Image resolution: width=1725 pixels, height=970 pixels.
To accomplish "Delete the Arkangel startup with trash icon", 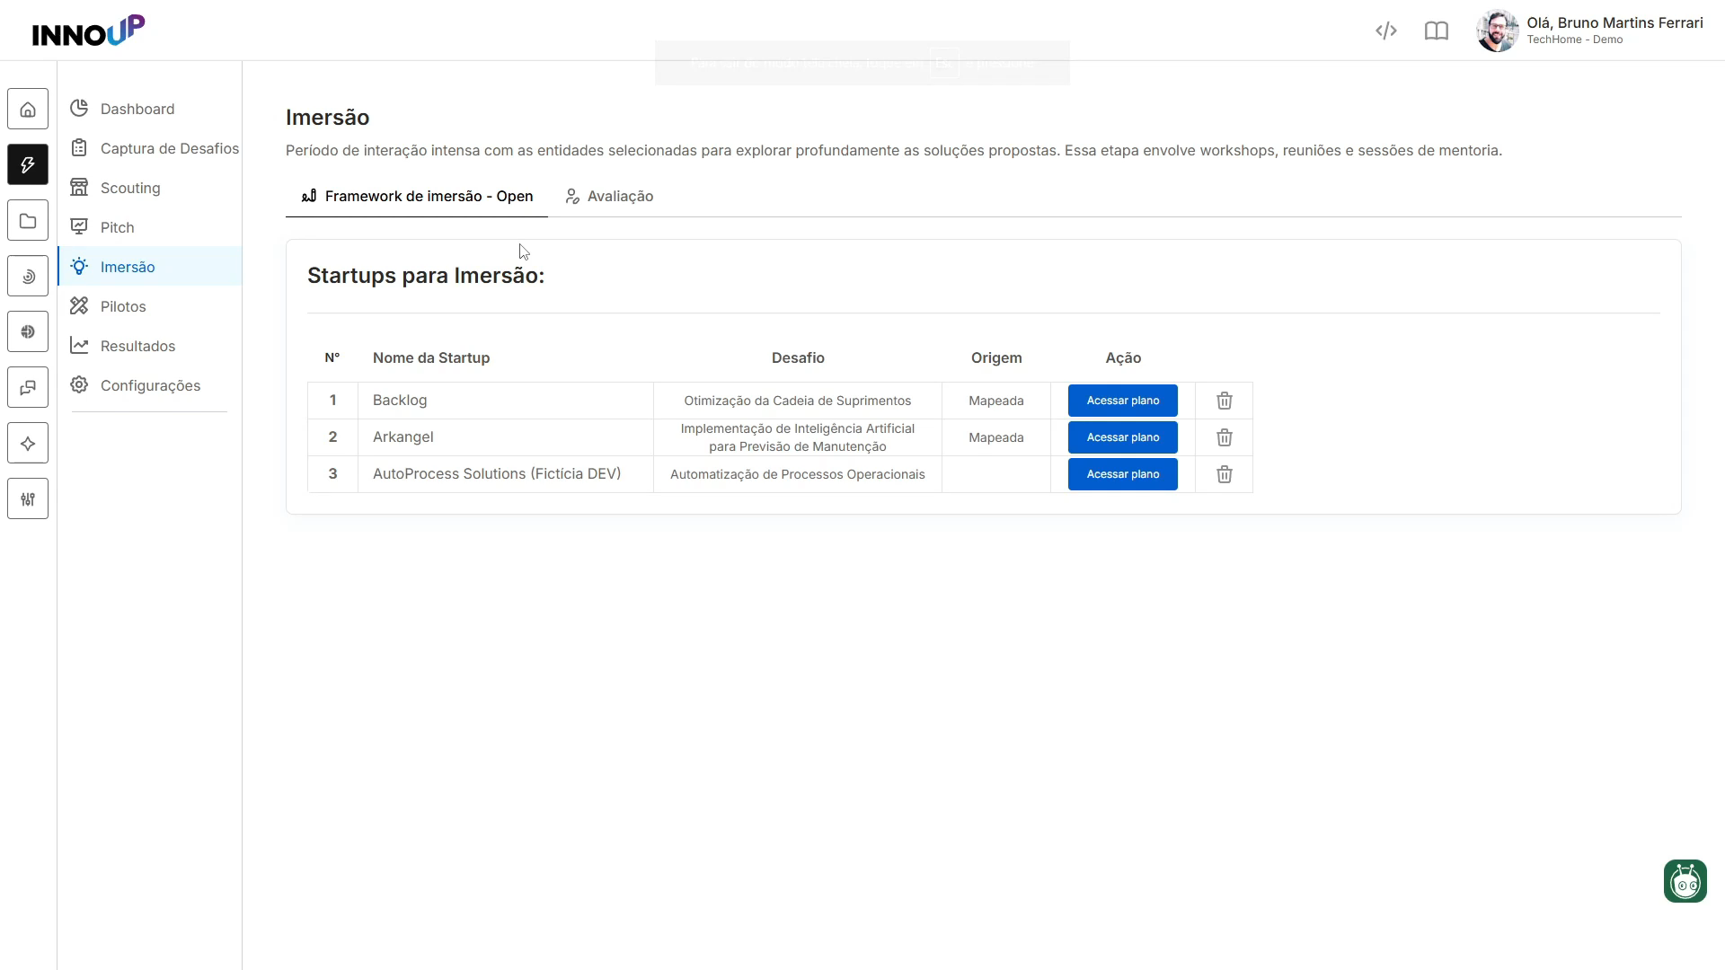I will (x=1225, y=437).
